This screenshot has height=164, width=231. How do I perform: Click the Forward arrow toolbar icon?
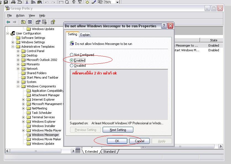(x=15, y=22)
